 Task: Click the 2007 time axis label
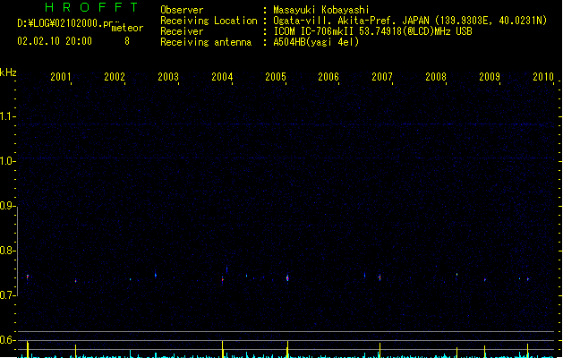[382, 76]
